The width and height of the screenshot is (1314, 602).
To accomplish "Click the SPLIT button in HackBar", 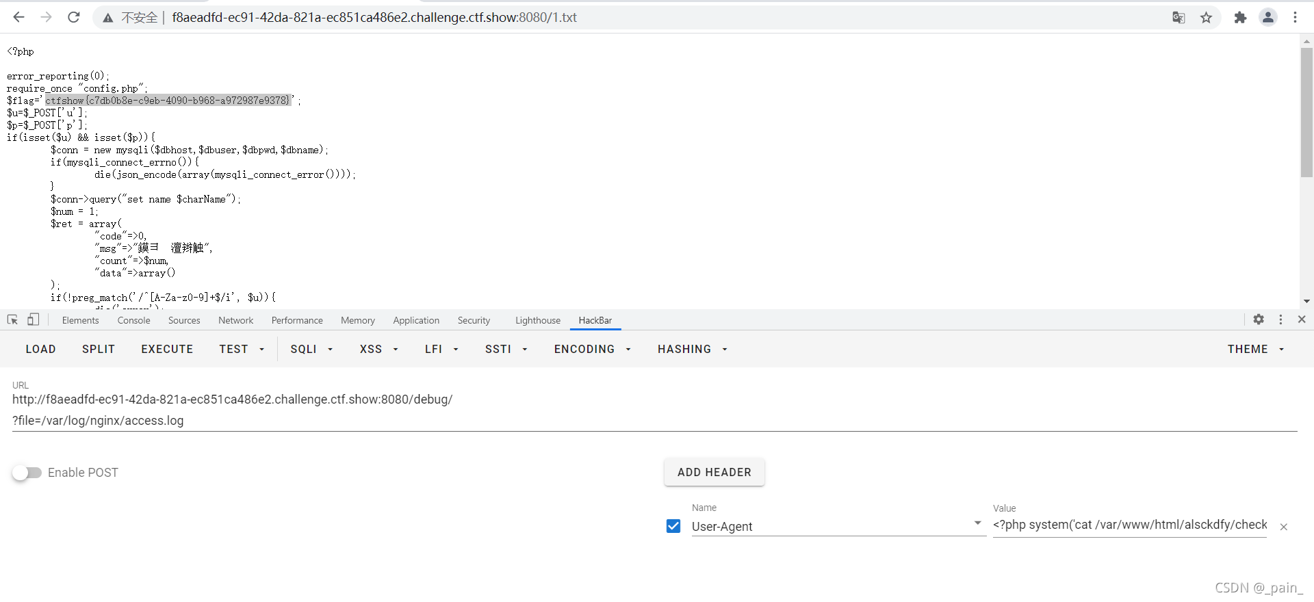I will tap(99, 349).
